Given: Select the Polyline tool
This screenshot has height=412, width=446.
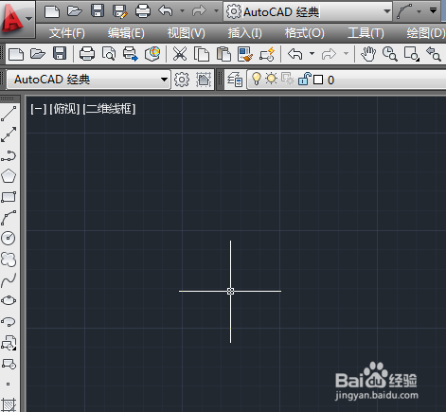Looking at the screenshot, I should click(9, 155).
